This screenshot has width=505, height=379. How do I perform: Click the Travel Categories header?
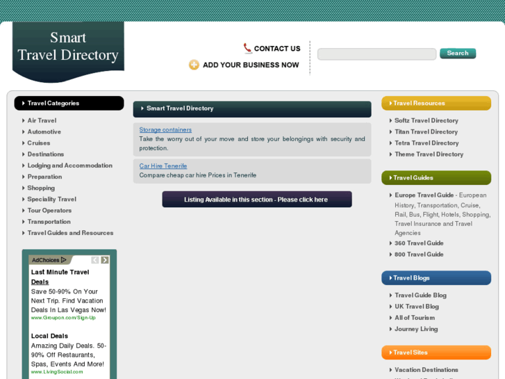pyautogui.click(x=69, y=103)
